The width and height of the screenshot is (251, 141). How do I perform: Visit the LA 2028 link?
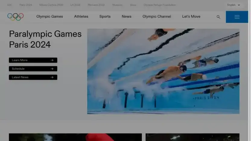75,5
